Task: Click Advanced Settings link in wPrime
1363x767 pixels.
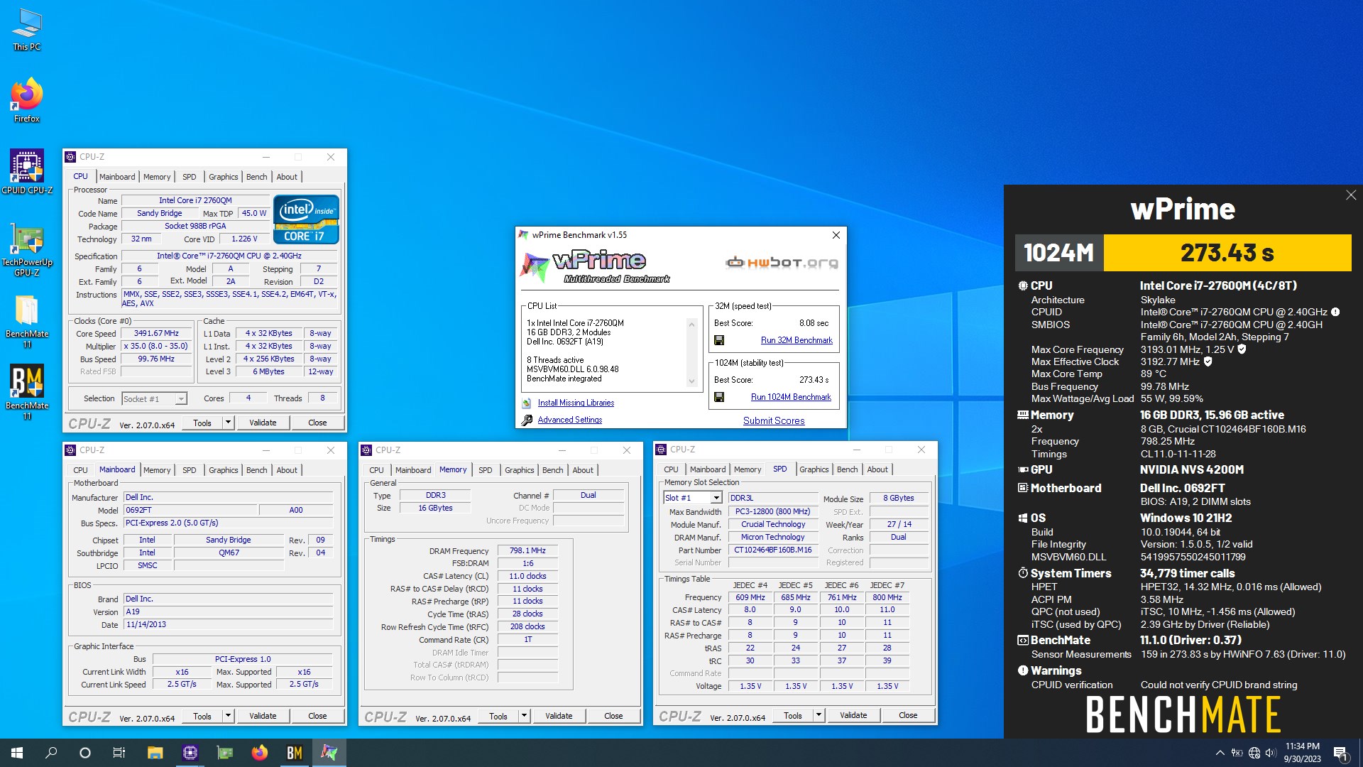Action: [570, 420]
